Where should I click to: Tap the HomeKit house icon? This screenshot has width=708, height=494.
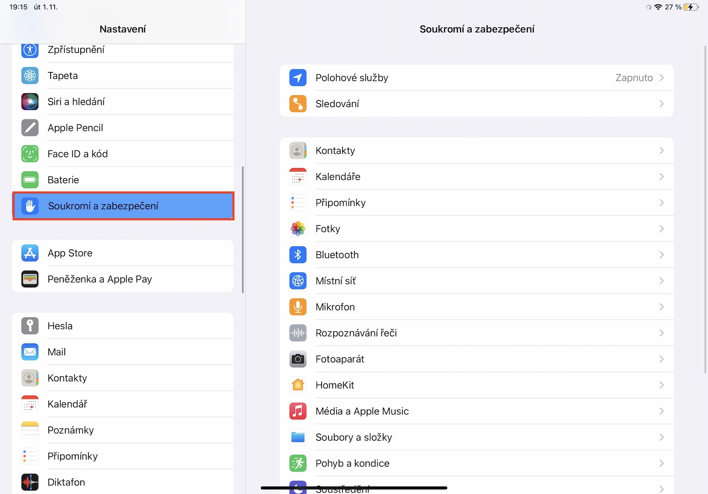tap(298, 385)
